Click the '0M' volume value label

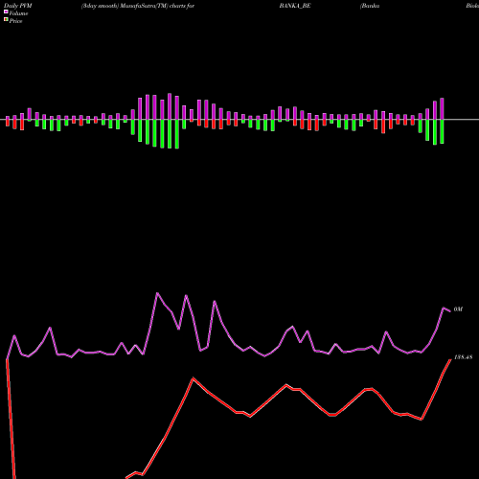(458, 309)
